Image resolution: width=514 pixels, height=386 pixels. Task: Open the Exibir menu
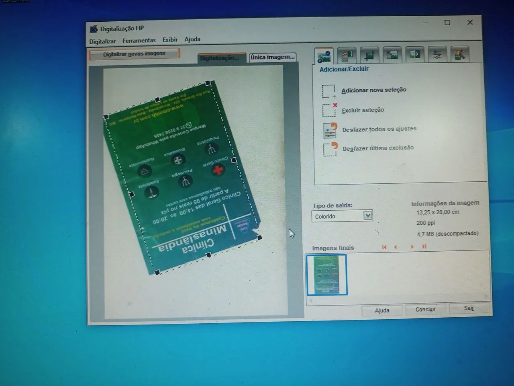coord(170,39)
